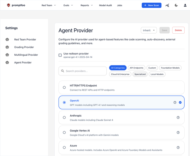Click the magnifier icon in search providers field
Image resolution: width=190 pixels, height=156 pixels.
63,71
